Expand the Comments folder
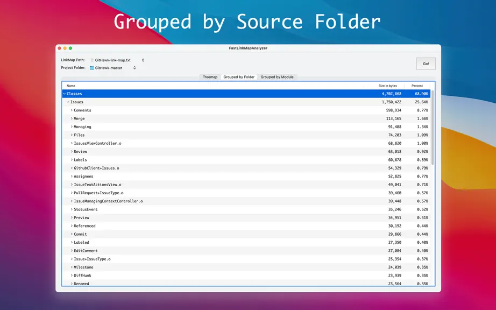The width and height of the screenshot is (496, 310). [72, 110]
